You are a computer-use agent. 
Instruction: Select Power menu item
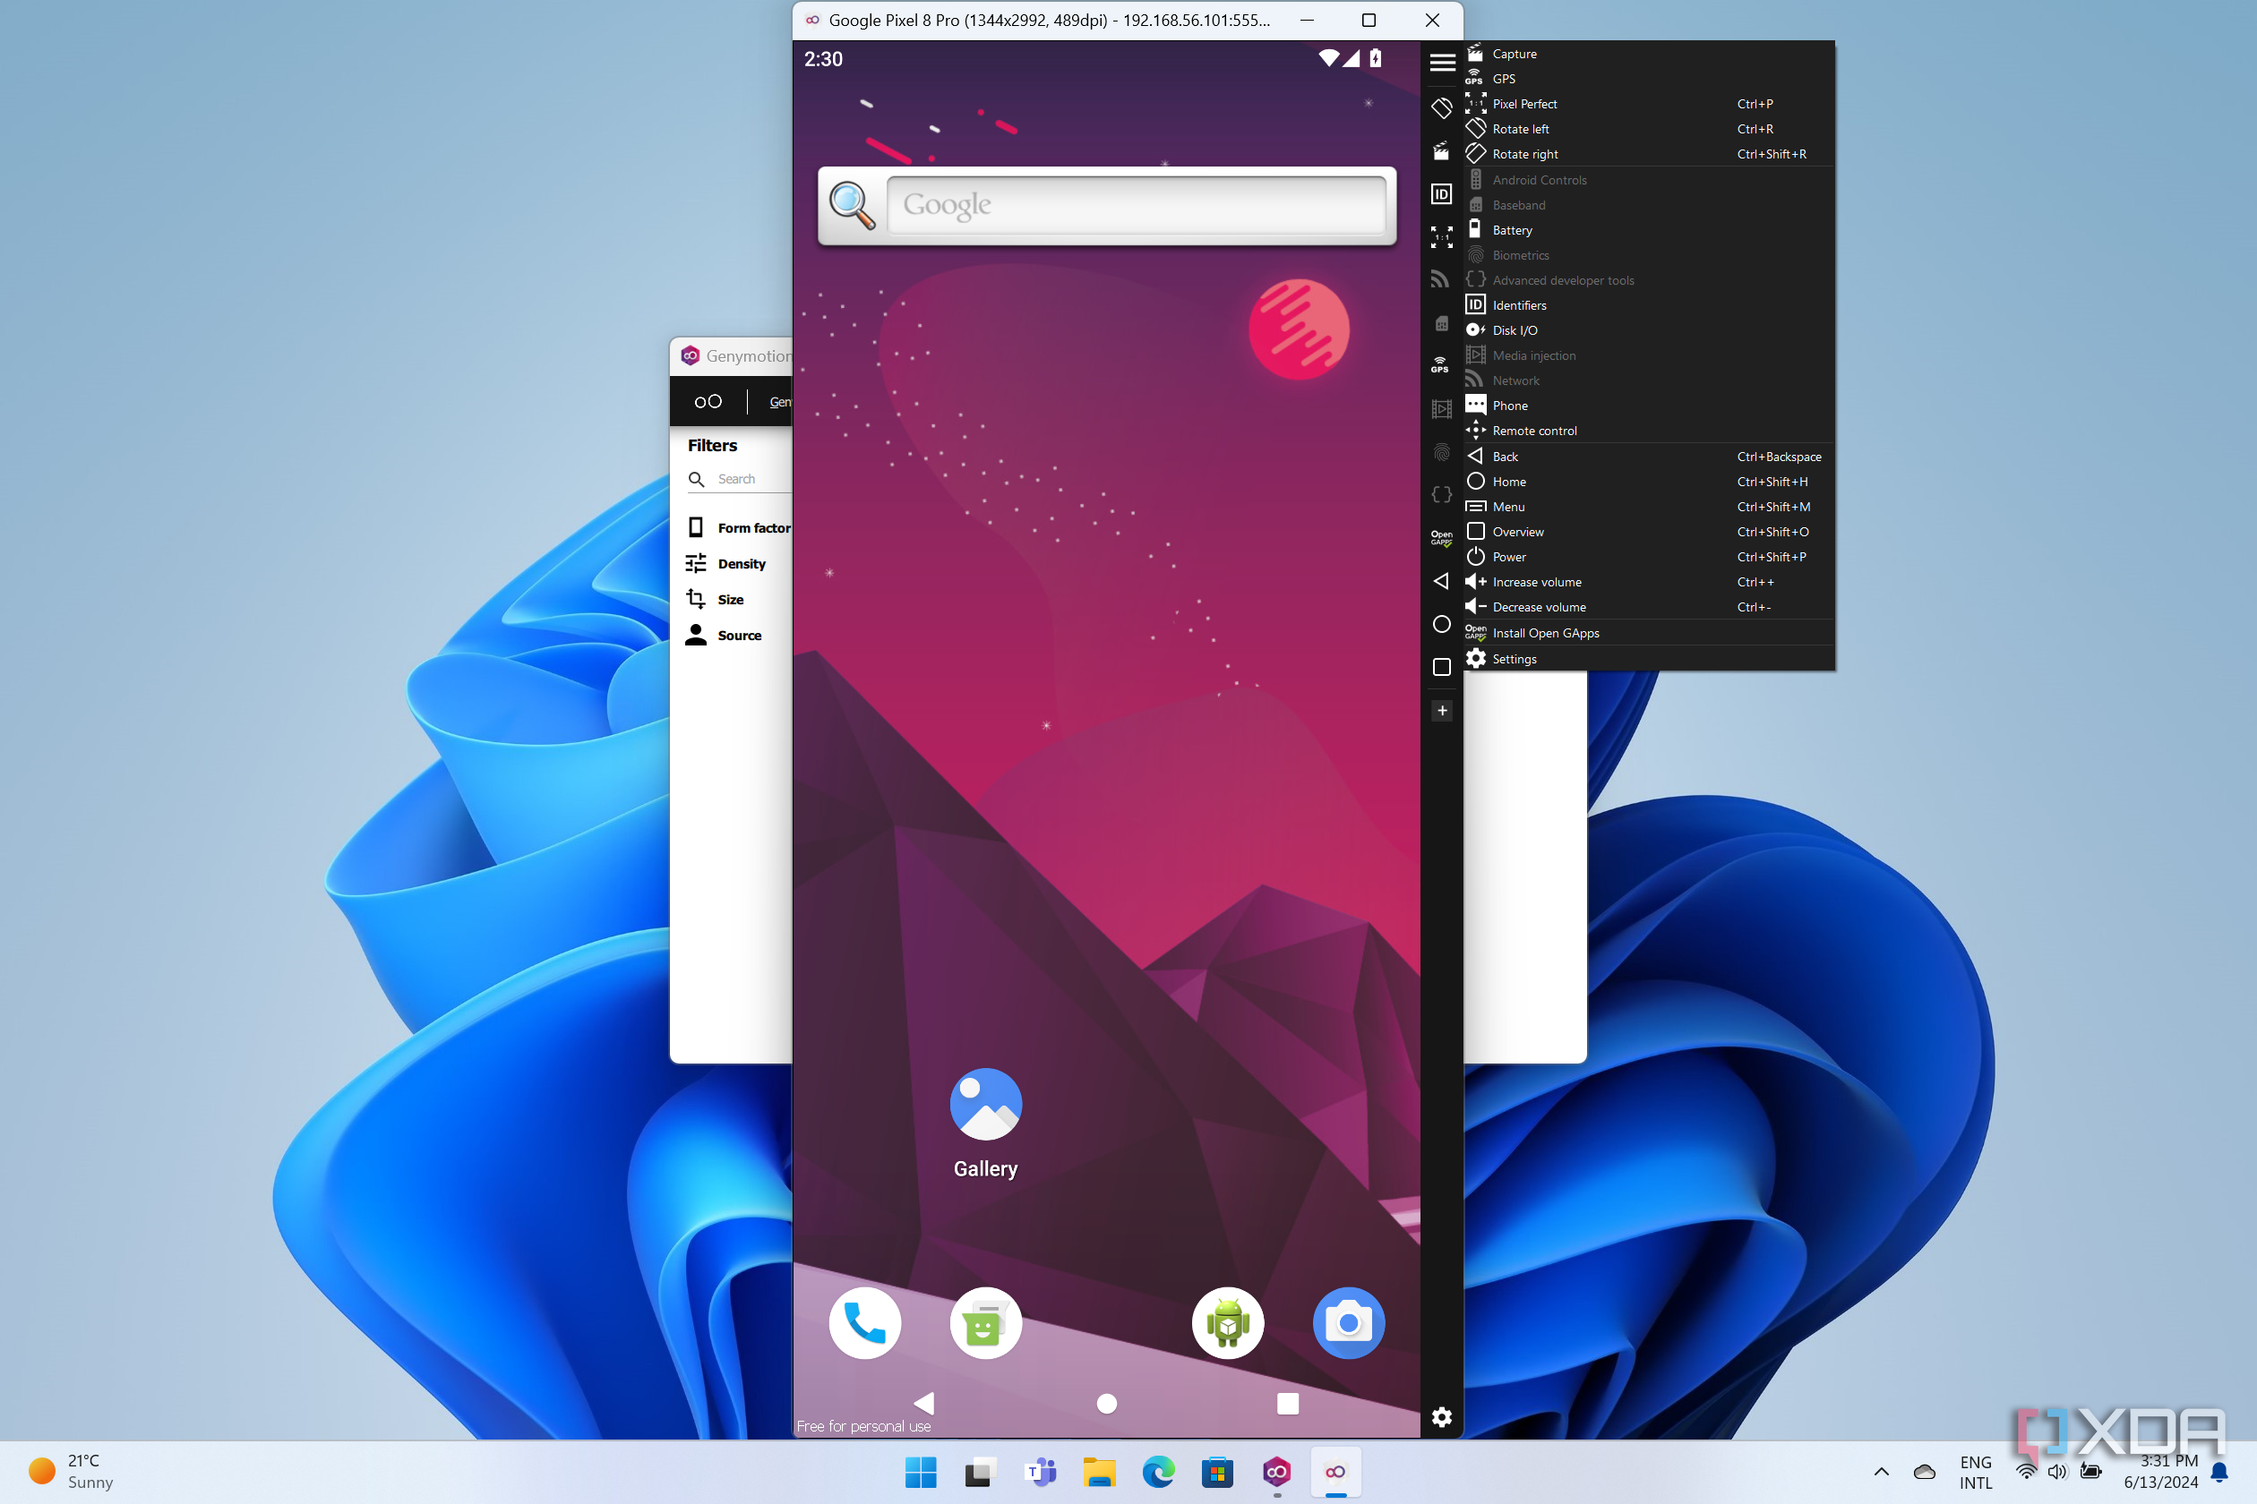(x=1649, y=556)
